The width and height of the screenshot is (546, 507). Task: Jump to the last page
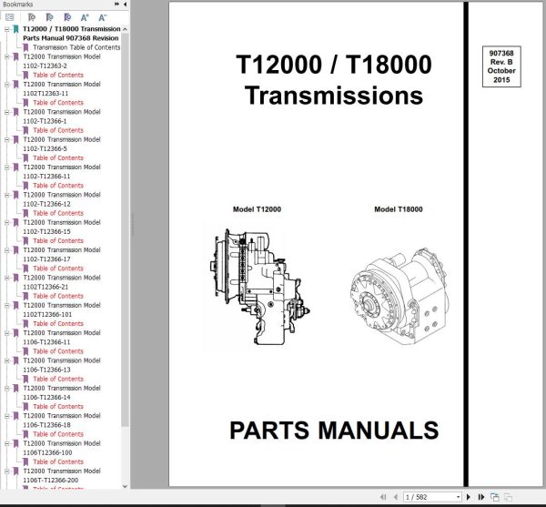click(481, 497)
